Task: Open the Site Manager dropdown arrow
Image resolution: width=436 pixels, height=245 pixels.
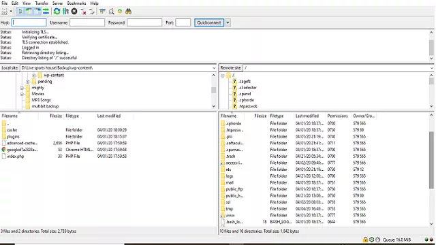Action: (11, 12)
